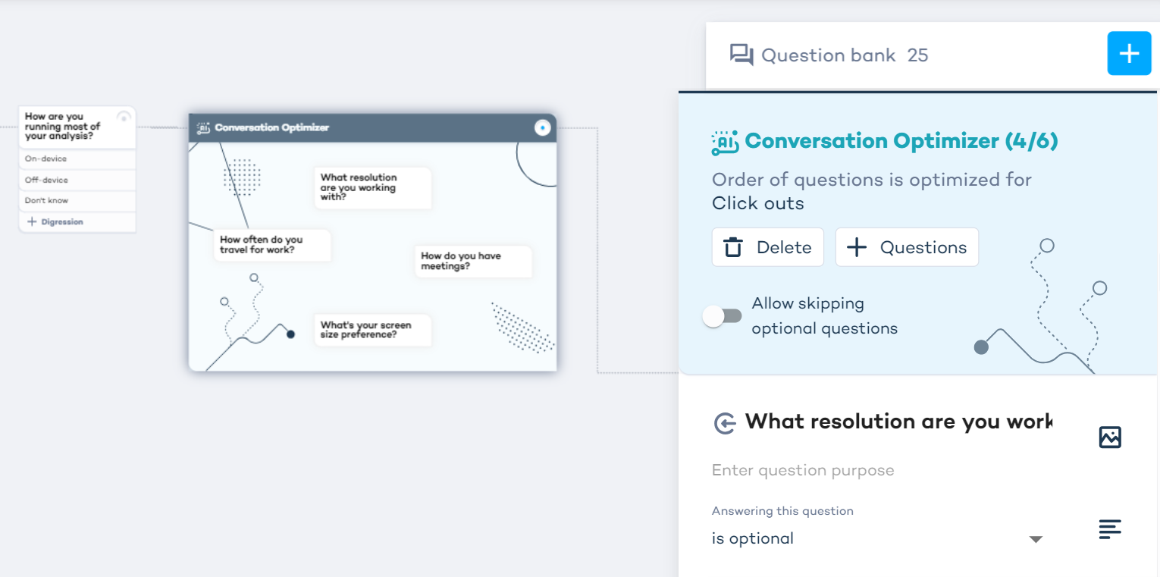This screenshot has height=577, width=1160.
Task: Toggle Allow skipping optional questions
Action: (x=722, y=316)
